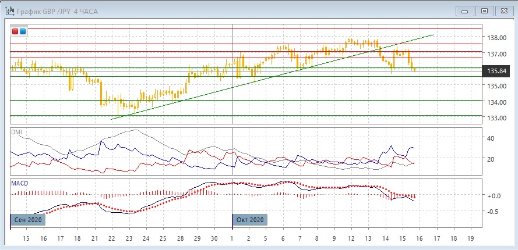Click the blue square icon on the chart
Image resolution: width=518 pixels, height=250 pixels.
(23, 31)
